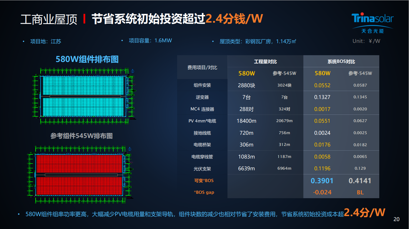Click the 系统BOS对比 column header
The image size is (409, 229).
[341, 62]
